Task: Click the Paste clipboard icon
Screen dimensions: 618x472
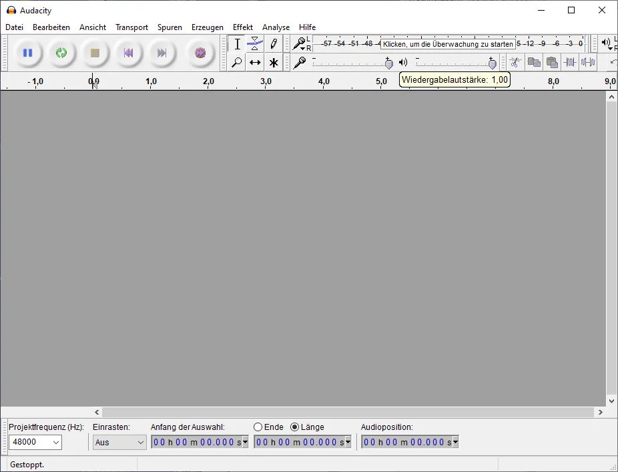Action: click(x=551, y=62)
